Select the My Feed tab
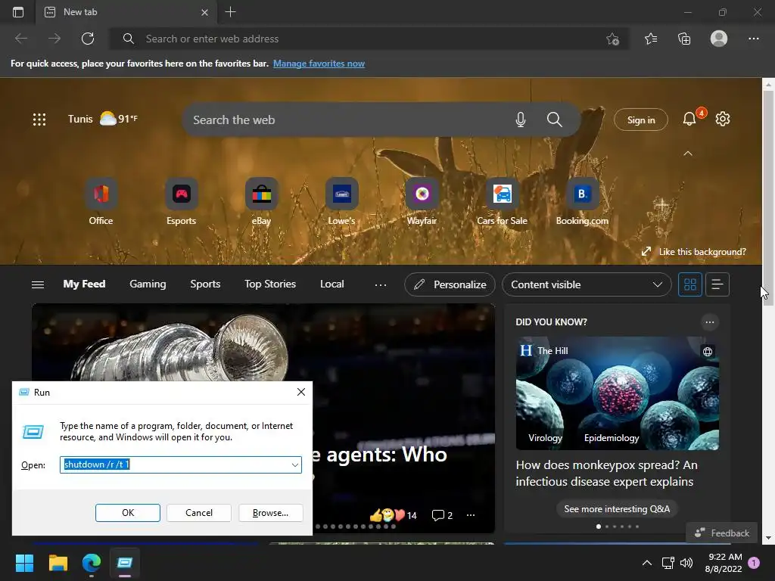Screen dimensions: 775x581 click(84, 284)
